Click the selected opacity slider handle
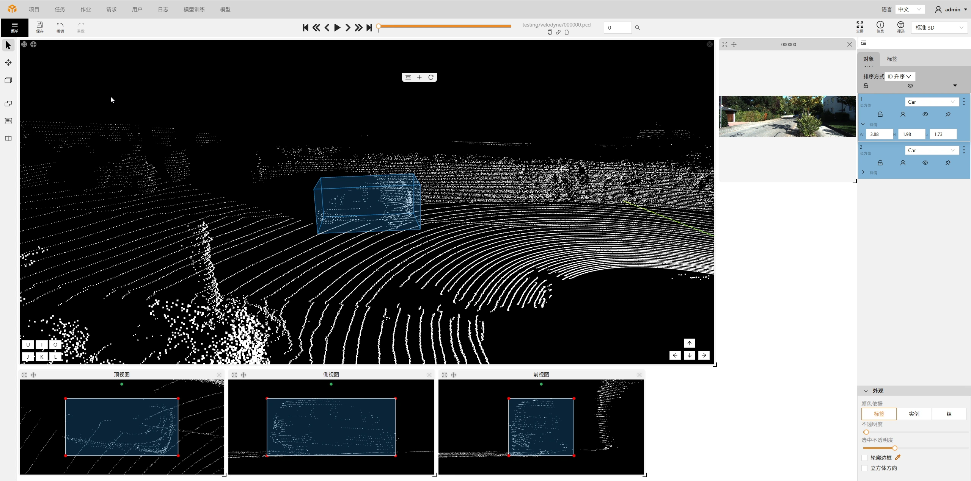971x481 pixels. coord(895,448)
